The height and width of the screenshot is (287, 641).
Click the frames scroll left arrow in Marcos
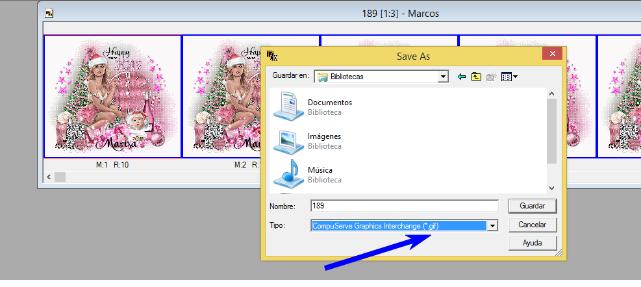coord(49,177)
